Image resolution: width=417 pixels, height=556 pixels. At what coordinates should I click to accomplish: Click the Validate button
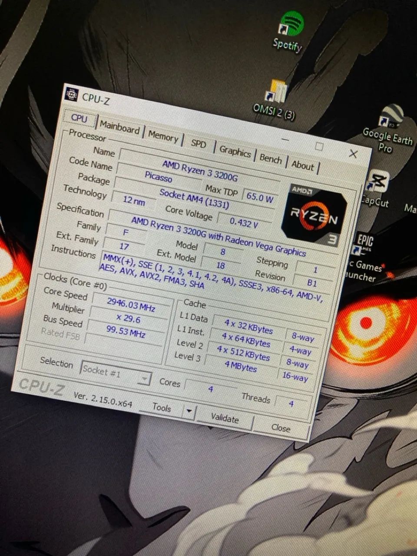(225, 419)
